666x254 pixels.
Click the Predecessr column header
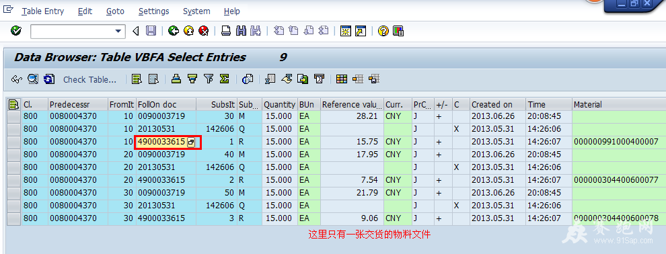click(78, 104)
